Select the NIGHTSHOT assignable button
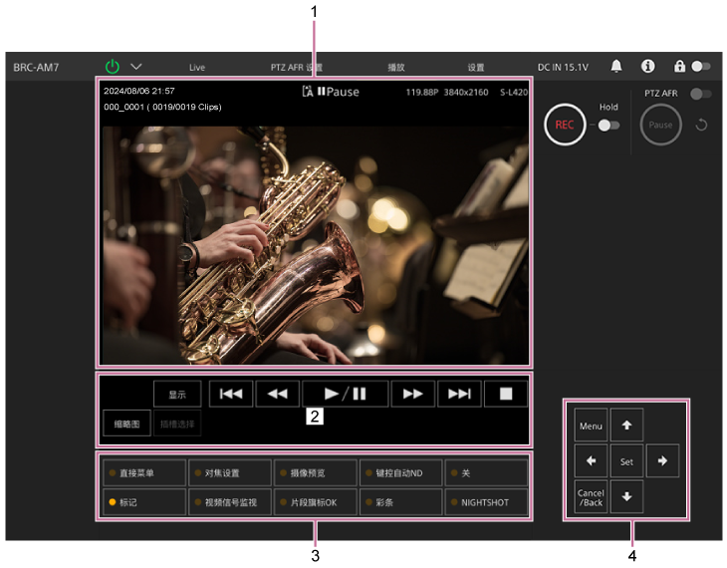 pos(487,502)
